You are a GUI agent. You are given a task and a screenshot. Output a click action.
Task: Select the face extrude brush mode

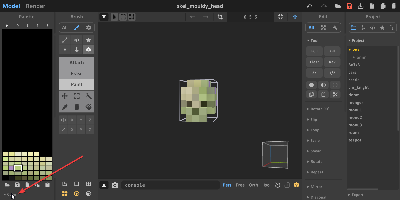pyautogui.click(x=77, y=50)
